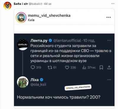
Task: Open the Баба і кіт profile avatar
Action: (7, 6)
